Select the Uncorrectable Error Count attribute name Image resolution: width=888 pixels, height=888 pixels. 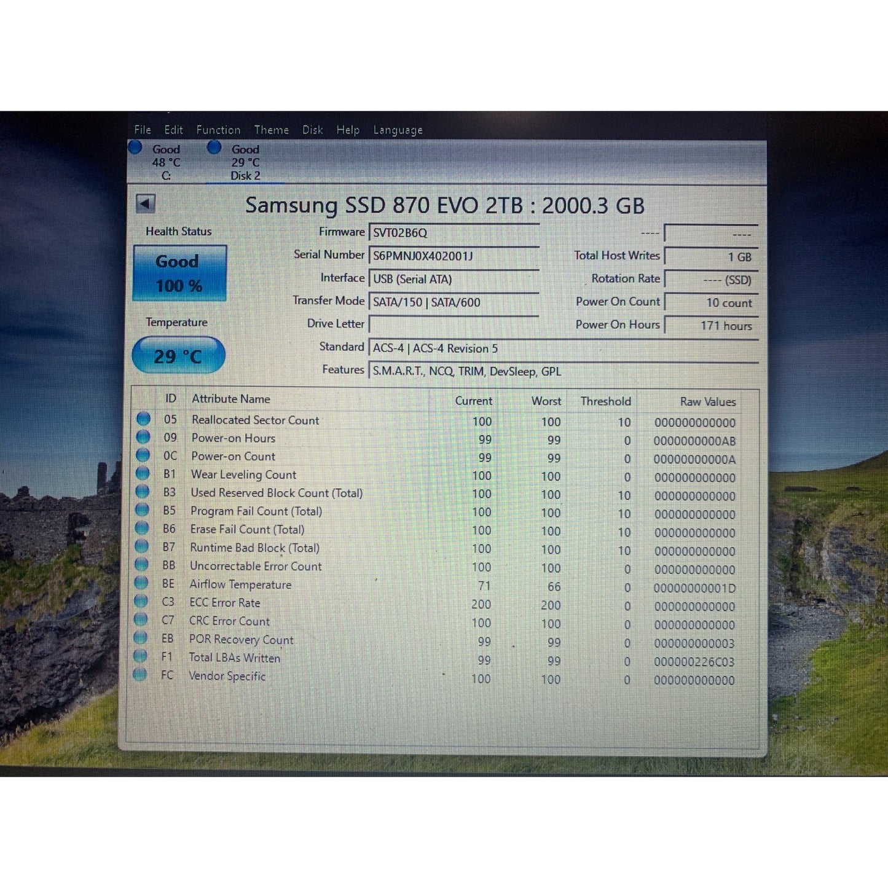(256, 566)
